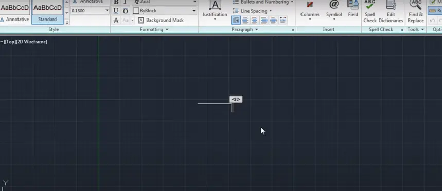
Task: Toggle Overline text formatting
Action: point(126,11)
